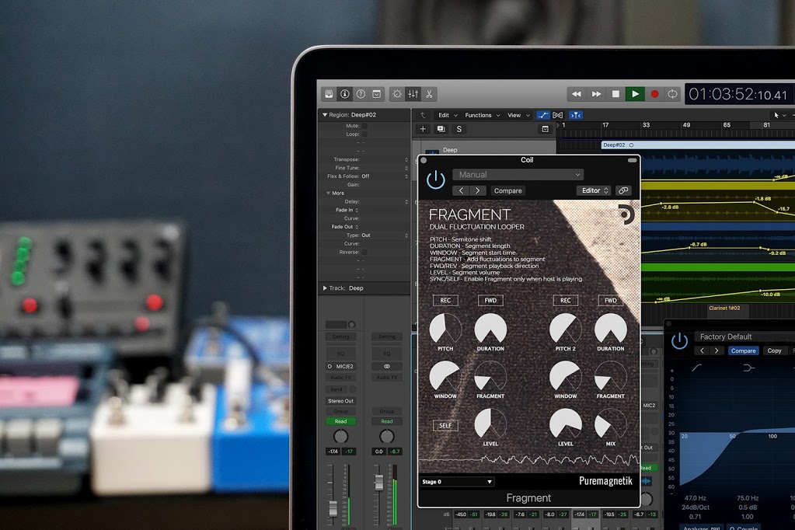The width and height of the screenshot is (795, 530).
Task: Show automation with the toolbar curve icon
Action: tap(542, 115)
